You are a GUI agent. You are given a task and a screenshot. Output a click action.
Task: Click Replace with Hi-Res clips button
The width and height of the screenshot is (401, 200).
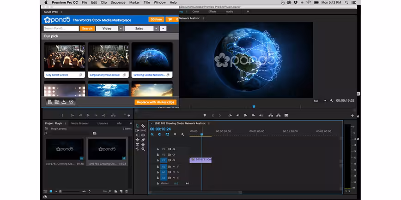(156, 102)
